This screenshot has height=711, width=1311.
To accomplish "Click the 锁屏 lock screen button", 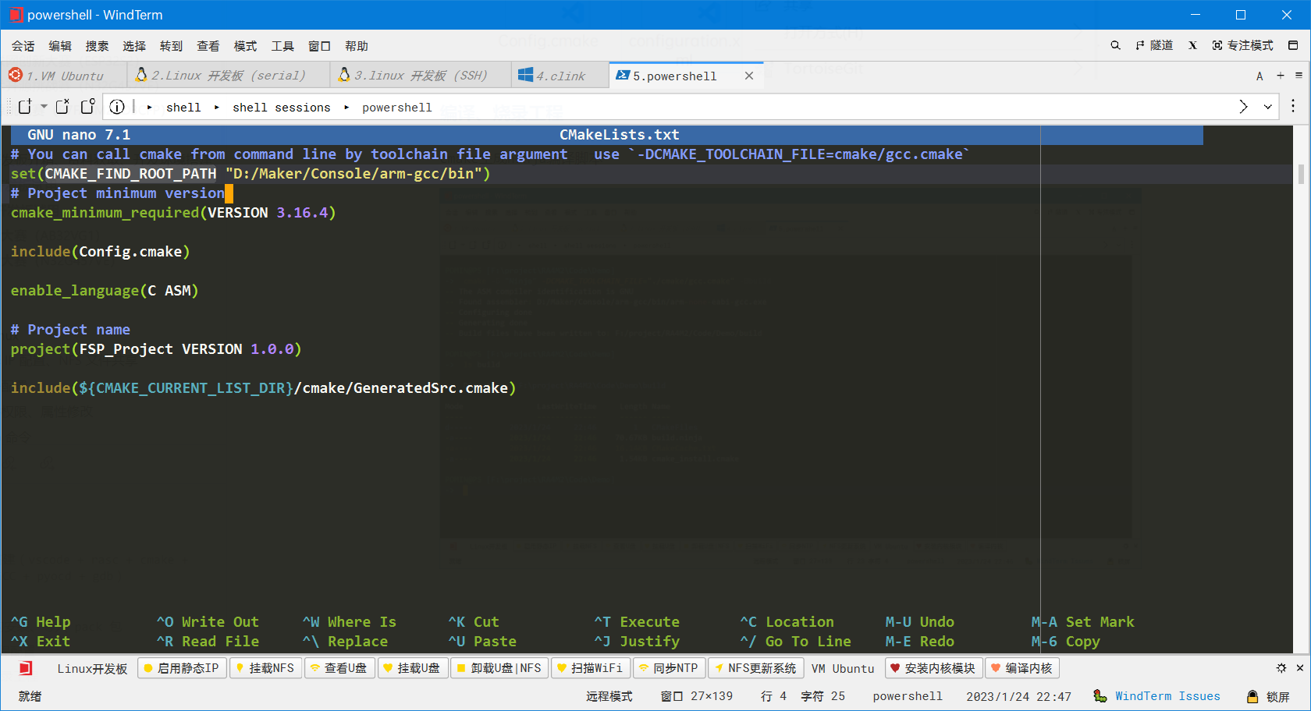I will point(1268,697).
